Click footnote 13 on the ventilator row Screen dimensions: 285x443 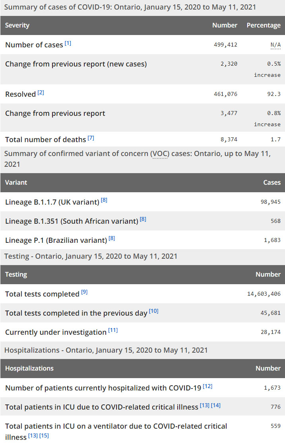coord(33,436)
